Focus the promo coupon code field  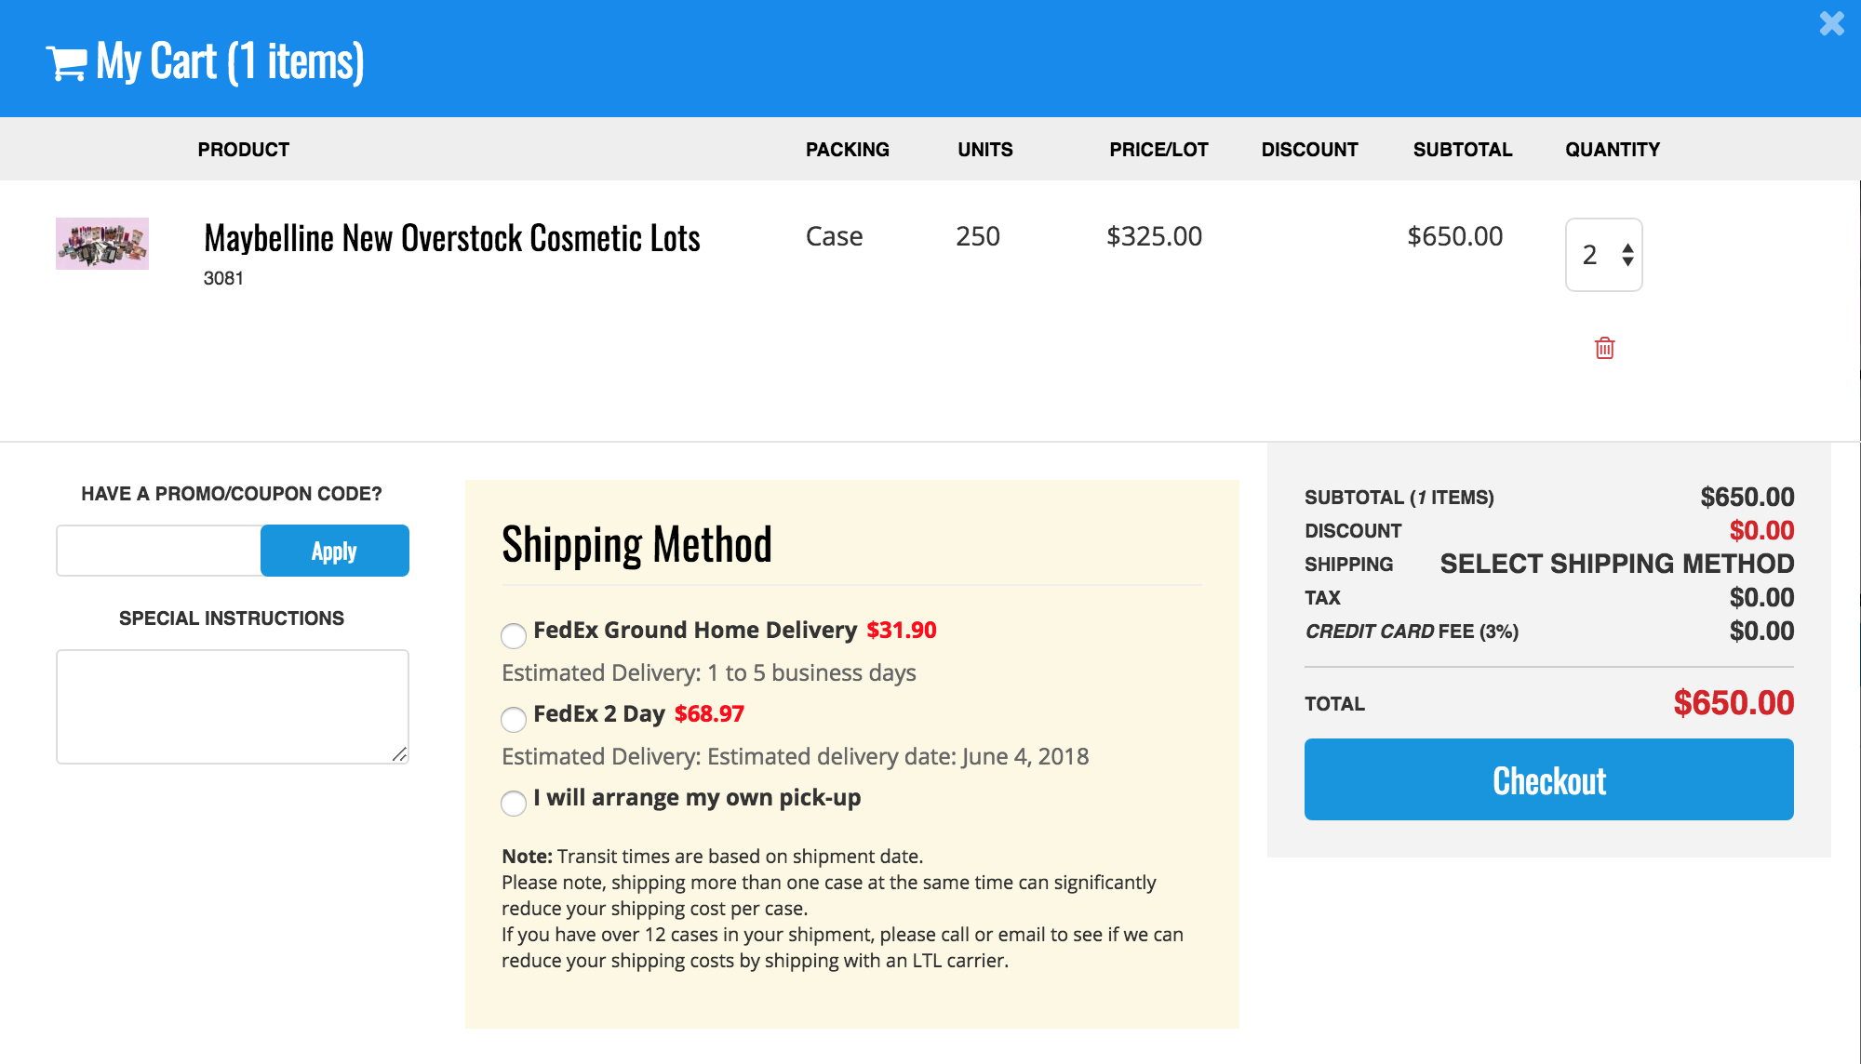point(159,551)
